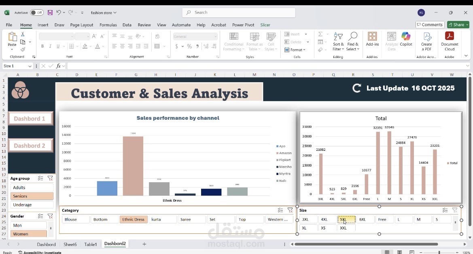Clear the filter on the Category slicer
Image resolution: width=473 pixels, height=254 pixels.
tap(290, 210)
